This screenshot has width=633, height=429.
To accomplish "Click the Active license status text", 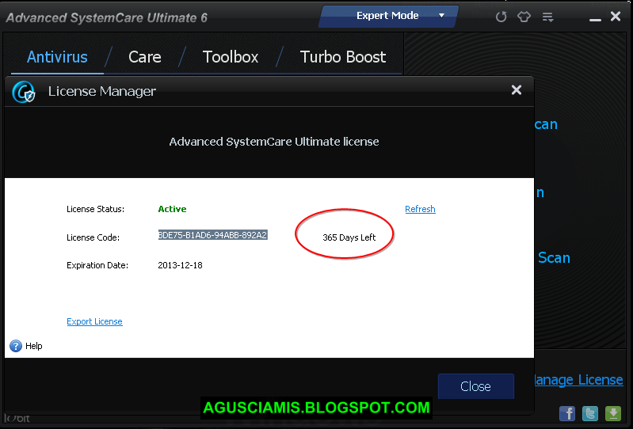I will pyautogui.click(x=172, y=209).
